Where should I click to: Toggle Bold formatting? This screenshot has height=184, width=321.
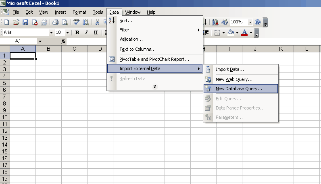coord(77,33)
